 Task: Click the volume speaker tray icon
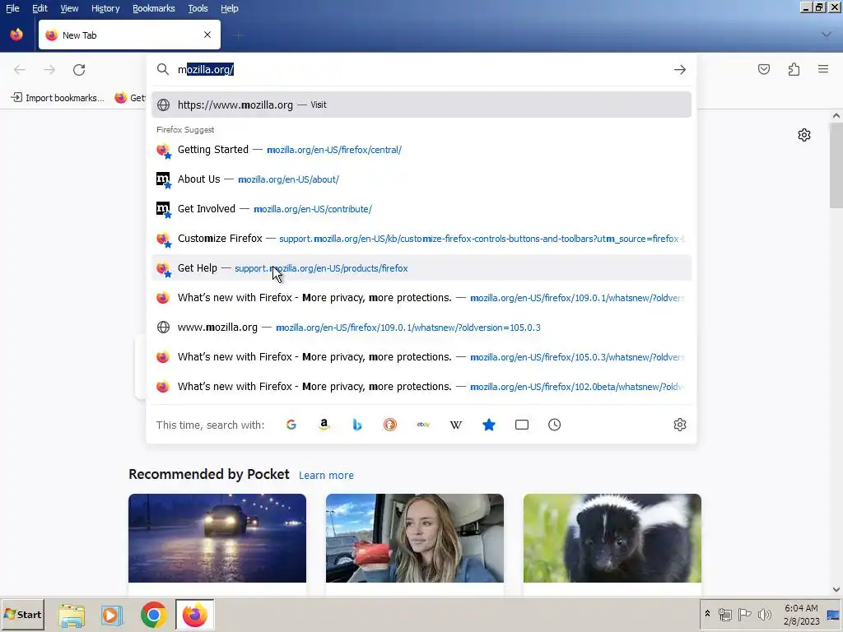point(764,614)
